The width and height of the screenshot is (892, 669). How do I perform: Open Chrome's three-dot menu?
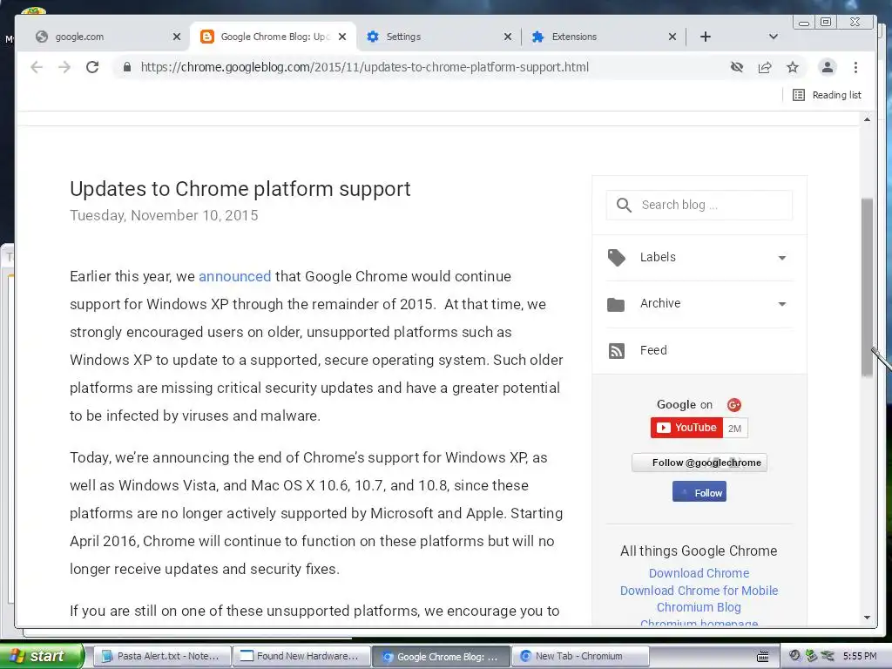tap(855, 67)
